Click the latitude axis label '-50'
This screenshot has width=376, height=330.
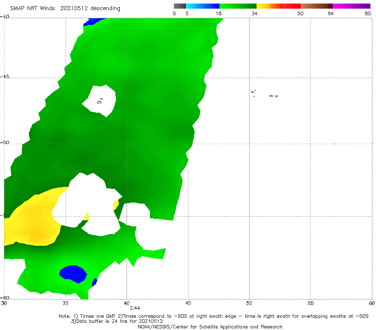tap(5, 142)
